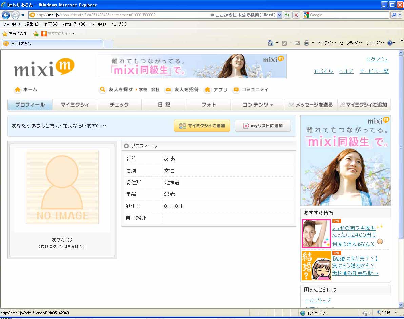Open the 表示(V) menu

point(50,24)
